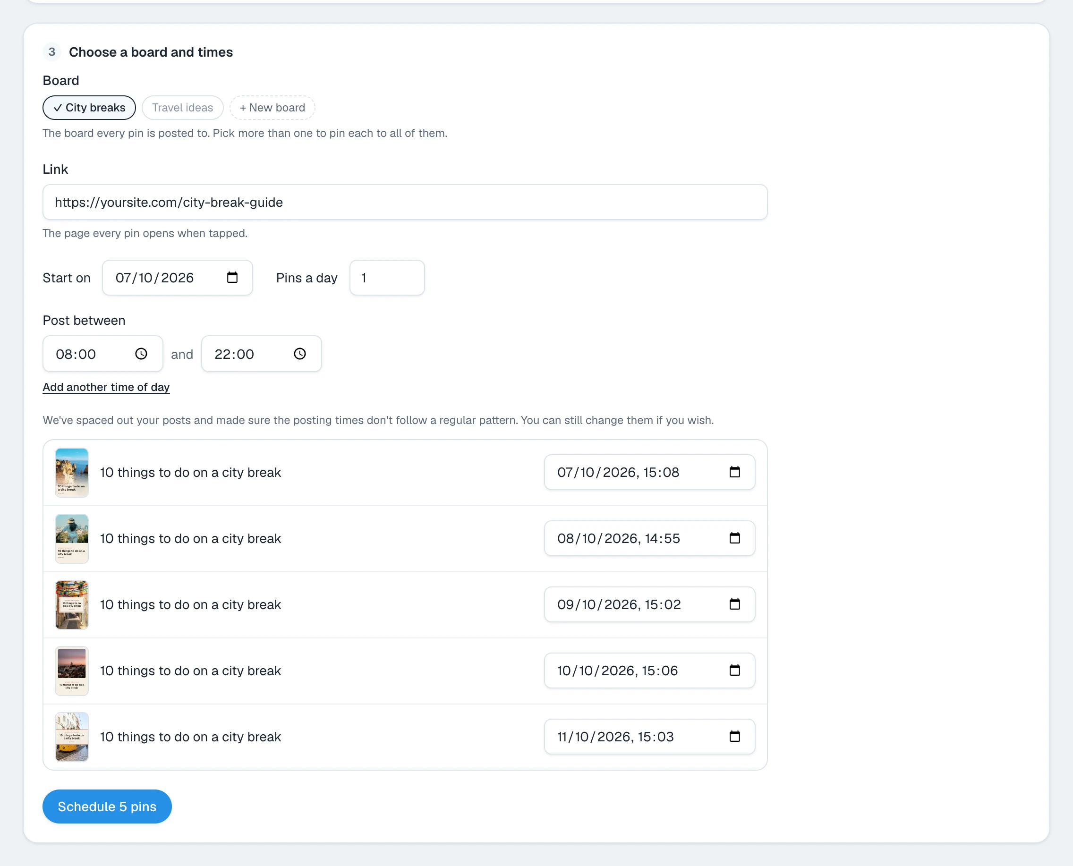Image resolution: width=1073 pixels, height=866 pixels.
Task: Click the step 3 number badge
Action: (x=52, y=52)
